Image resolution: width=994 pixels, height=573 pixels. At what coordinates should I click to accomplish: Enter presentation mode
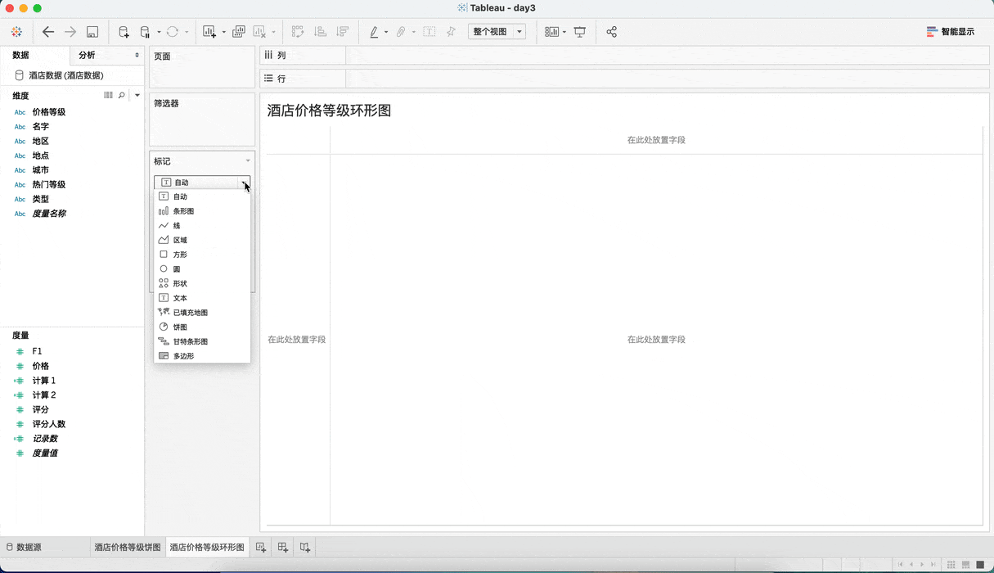pos(580,32)
